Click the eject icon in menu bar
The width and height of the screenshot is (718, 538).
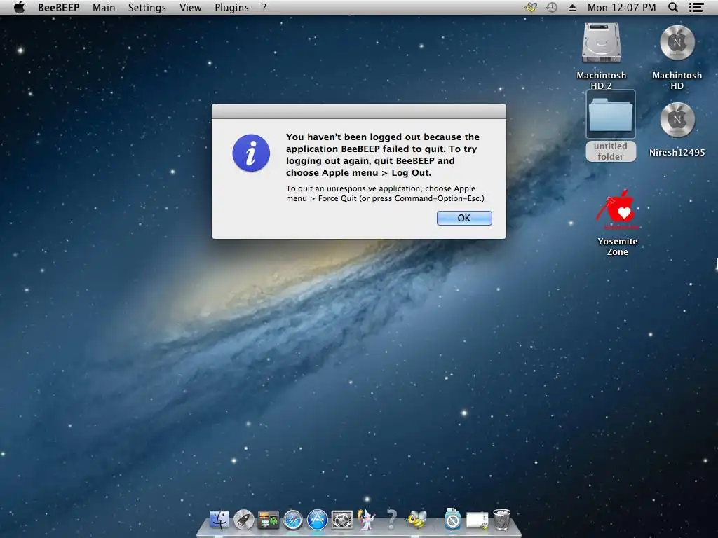point(572,7)
